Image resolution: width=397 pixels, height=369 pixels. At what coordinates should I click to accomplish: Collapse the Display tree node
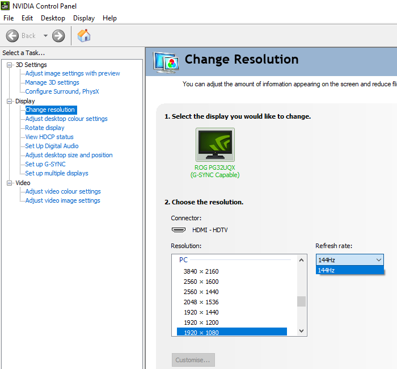(10, 102)
